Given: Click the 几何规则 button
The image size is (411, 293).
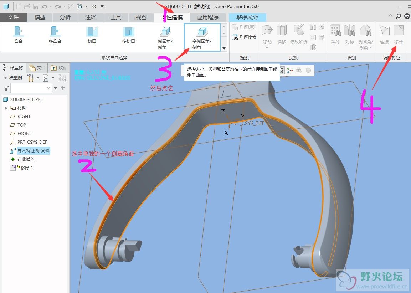Looking at the screenshot, I should pyautogui.click(x=244, y=27).
